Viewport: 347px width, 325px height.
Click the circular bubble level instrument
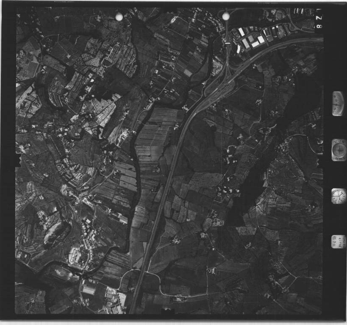point(339,150)
